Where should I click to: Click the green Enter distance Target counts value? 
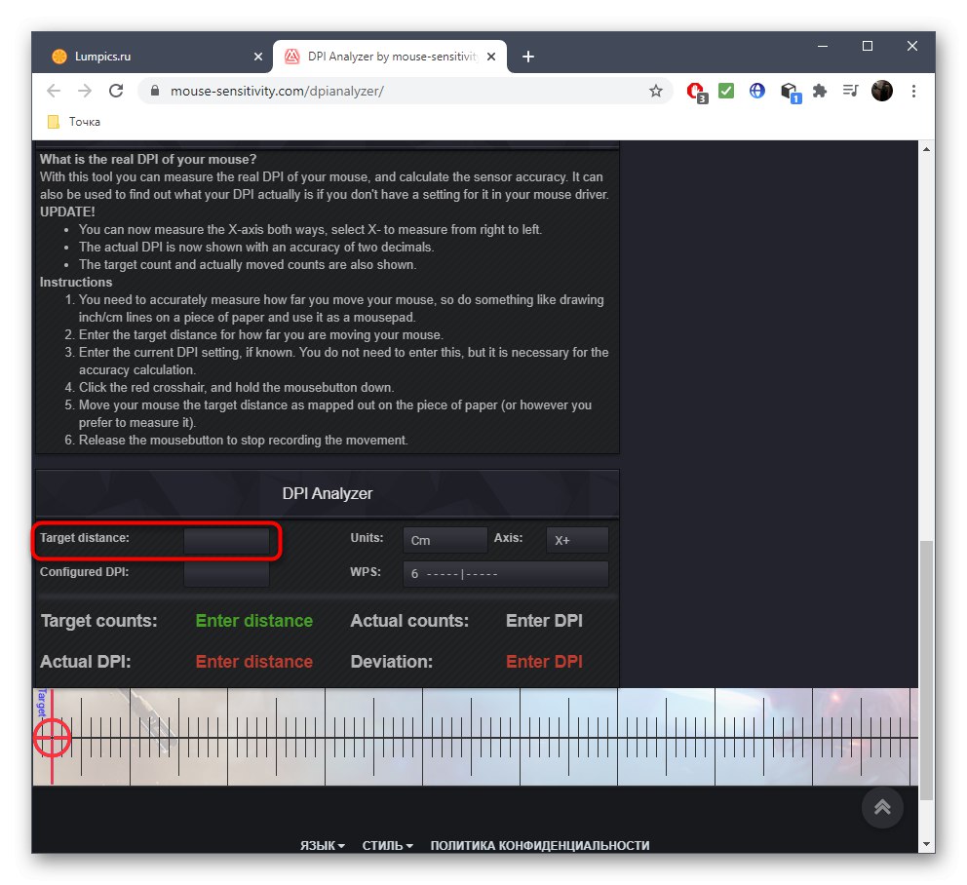coord(254,621)
